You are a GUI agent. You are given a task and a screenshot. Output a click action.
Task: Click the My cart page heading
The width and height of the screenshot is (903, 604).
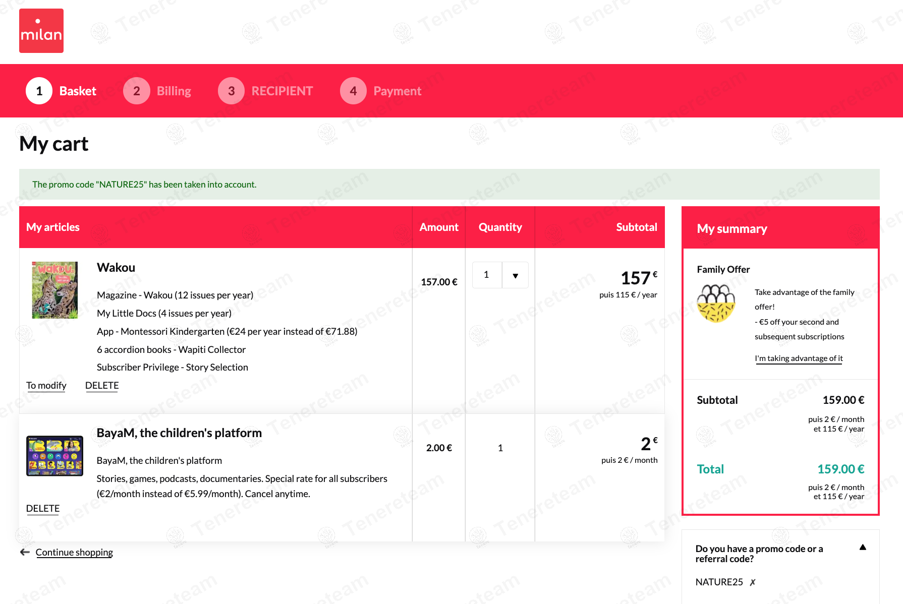pos(54,144)
